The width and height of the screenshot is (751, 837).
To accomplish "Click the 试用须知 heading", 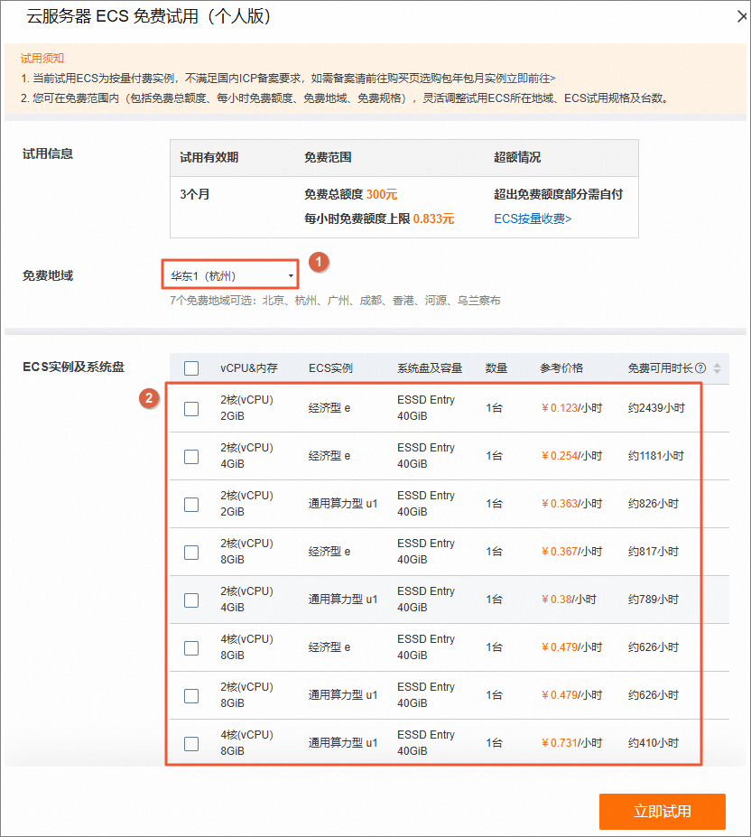I will 42,58.
